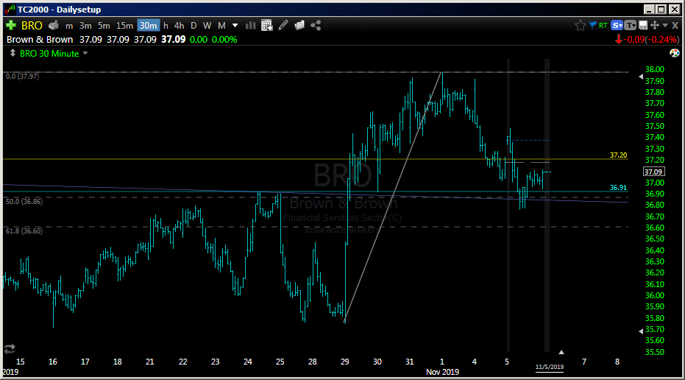
Task: Click the yellow 37.20 price line label
Action: 618,155
